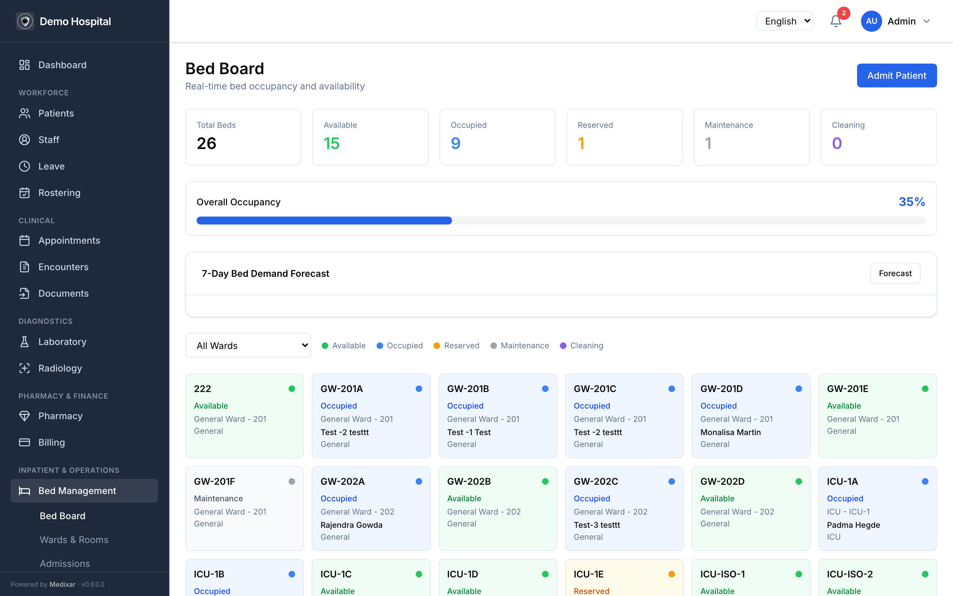Click the ICU-ISO-1 bed card

coord(751,578)
